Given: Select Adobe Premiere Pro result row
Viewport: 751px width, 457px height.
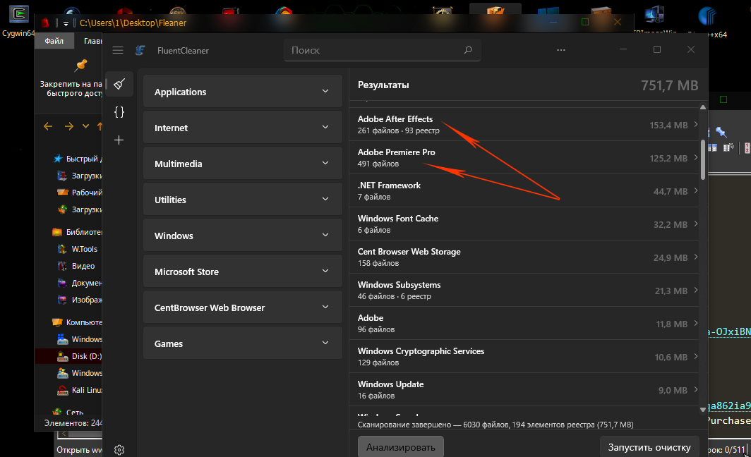Looking at the screenshot, I should click(524, 157).
